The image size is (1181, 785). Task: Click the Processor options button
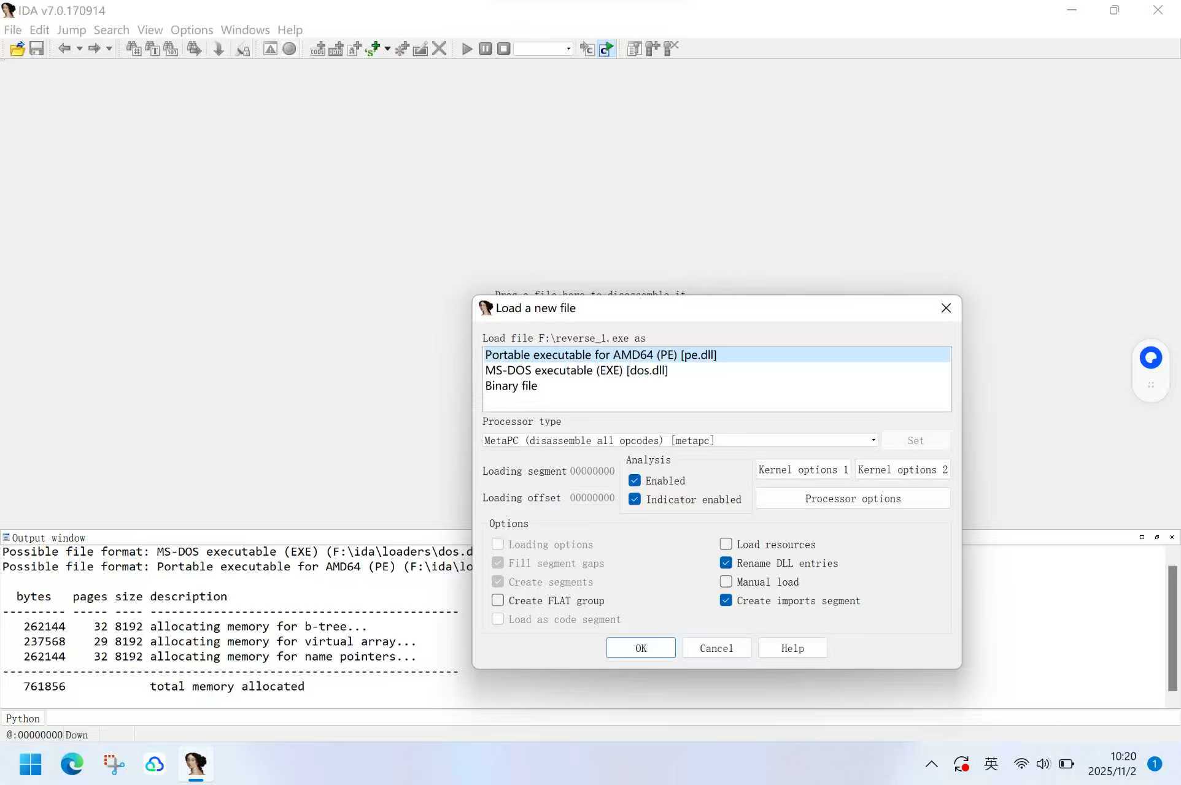pos(853,499)
